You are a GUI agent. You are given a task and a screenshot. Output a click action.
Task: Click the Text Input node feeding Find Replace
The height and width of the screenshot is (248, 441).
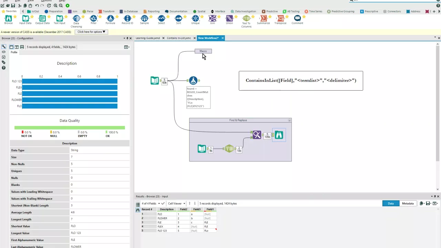pyautogui.click(x=202, y=148)
